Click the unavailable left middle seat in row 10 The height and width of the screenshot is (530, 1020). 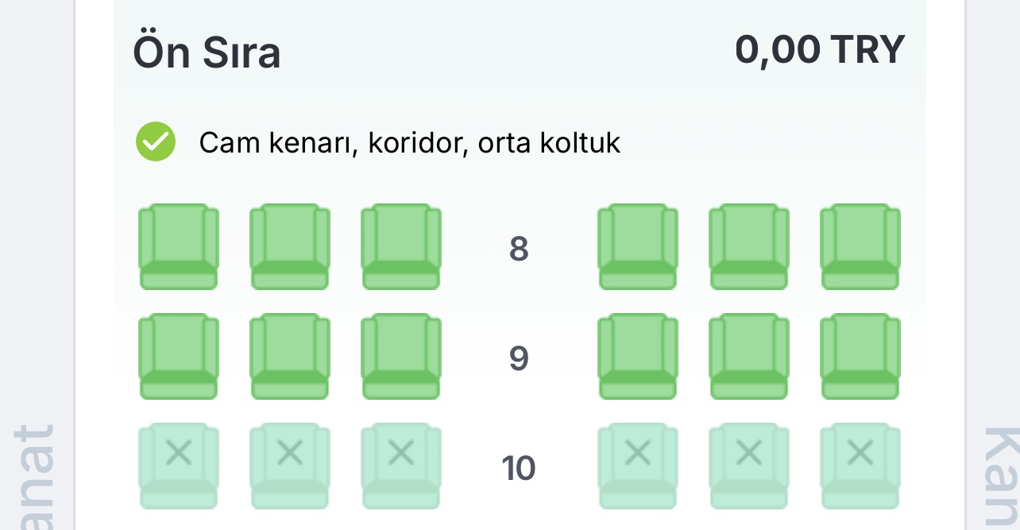tap(290, 466)
